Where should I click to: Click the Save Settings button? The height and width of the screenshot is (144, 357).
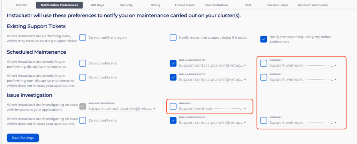[23, 138]
